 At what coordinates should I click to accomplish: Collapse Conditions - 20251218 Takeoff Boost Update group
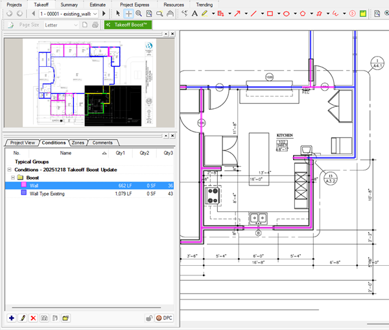tap(8, 169)
